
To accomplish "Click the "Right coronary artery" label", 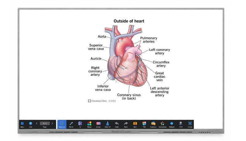I will 95,71.
